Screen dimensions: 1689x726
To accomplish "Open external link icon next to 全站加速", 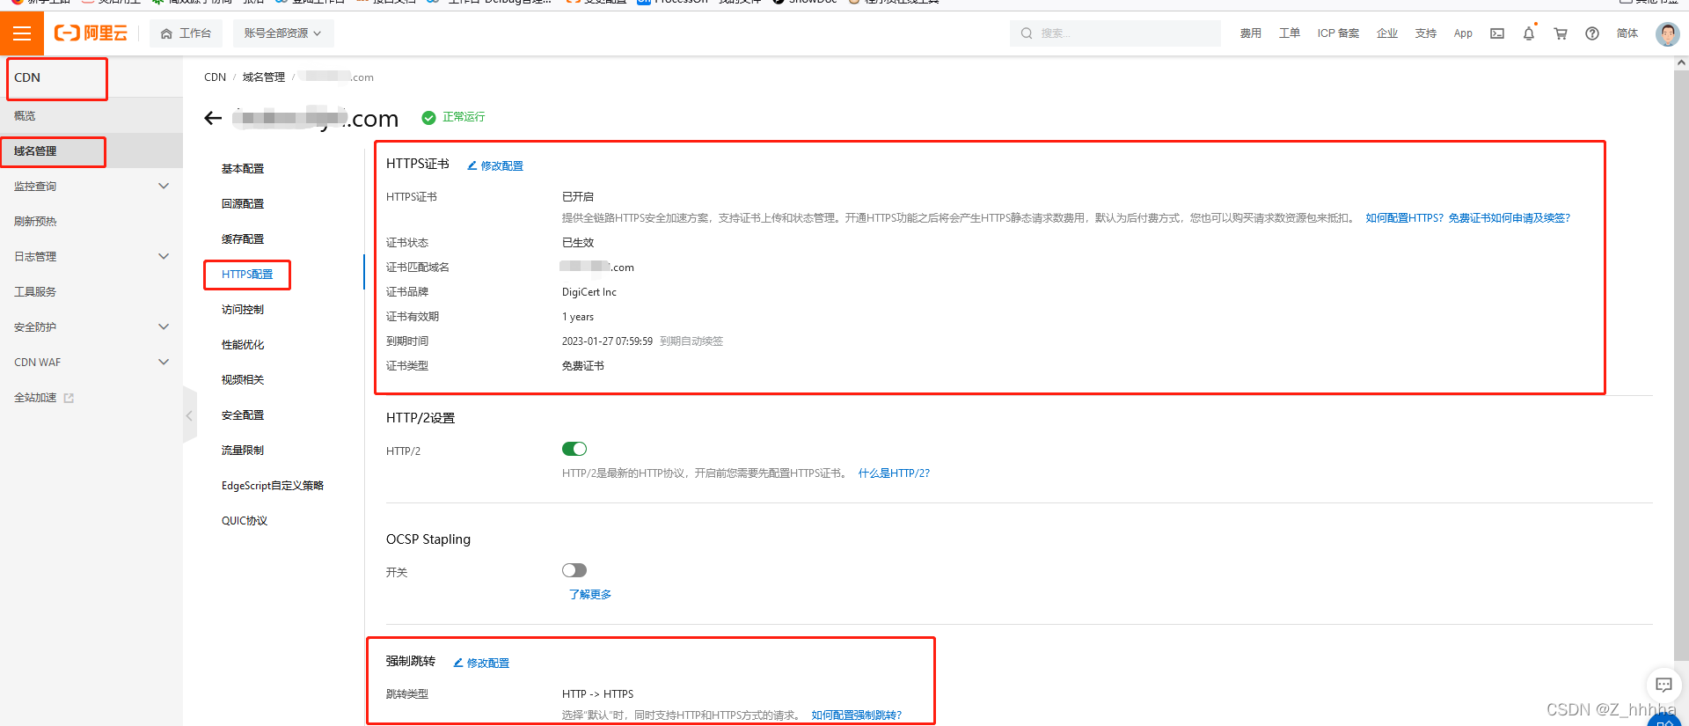I will pyautogui.click(x=69, y=398).
